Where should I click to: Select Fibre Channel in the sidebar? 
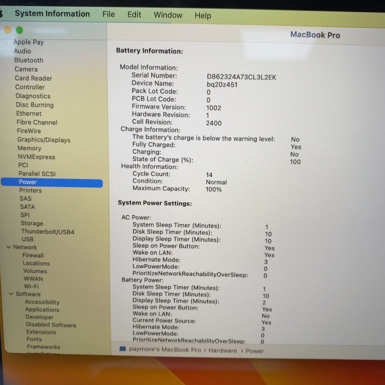(37, 122)
